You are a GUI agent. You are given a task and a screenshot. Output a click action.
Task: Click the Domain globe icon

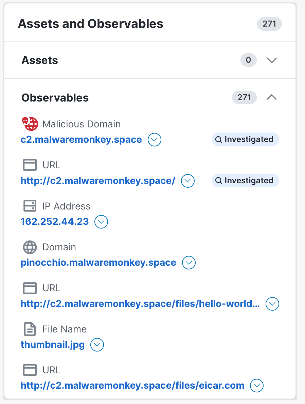(x=30, y=247)
